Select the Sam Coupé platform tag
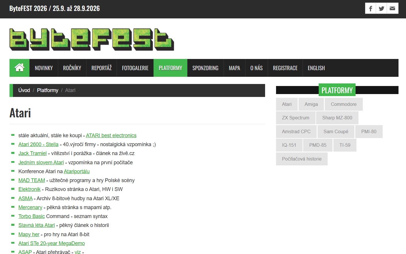 [336, 131]
